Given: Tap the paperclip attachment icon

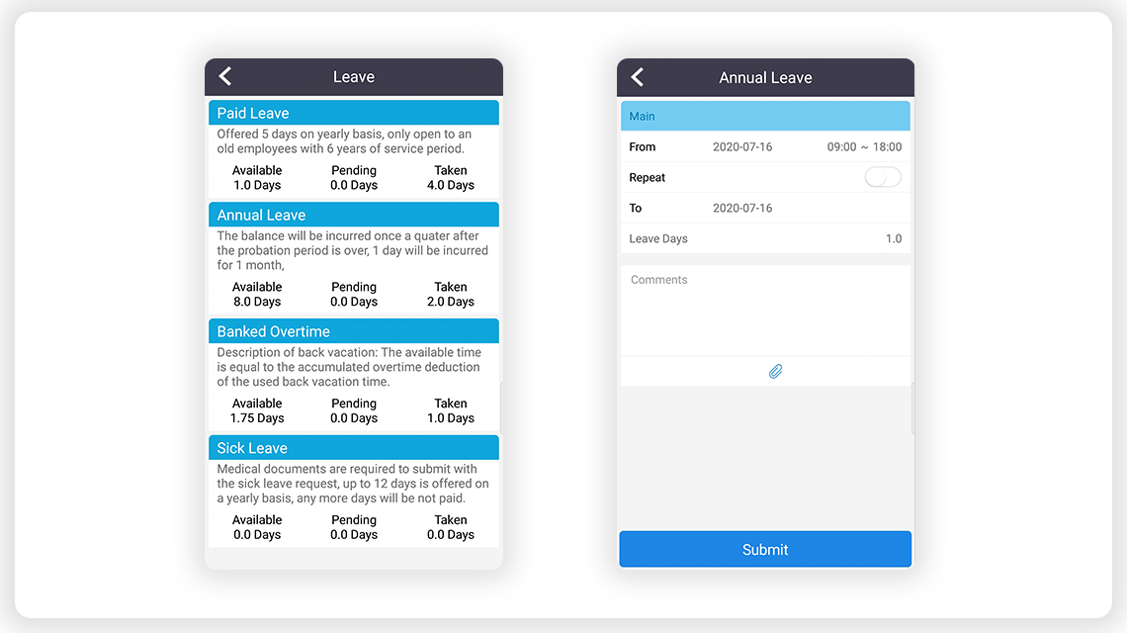Looking at the screenshot, I should click(775, 371).
